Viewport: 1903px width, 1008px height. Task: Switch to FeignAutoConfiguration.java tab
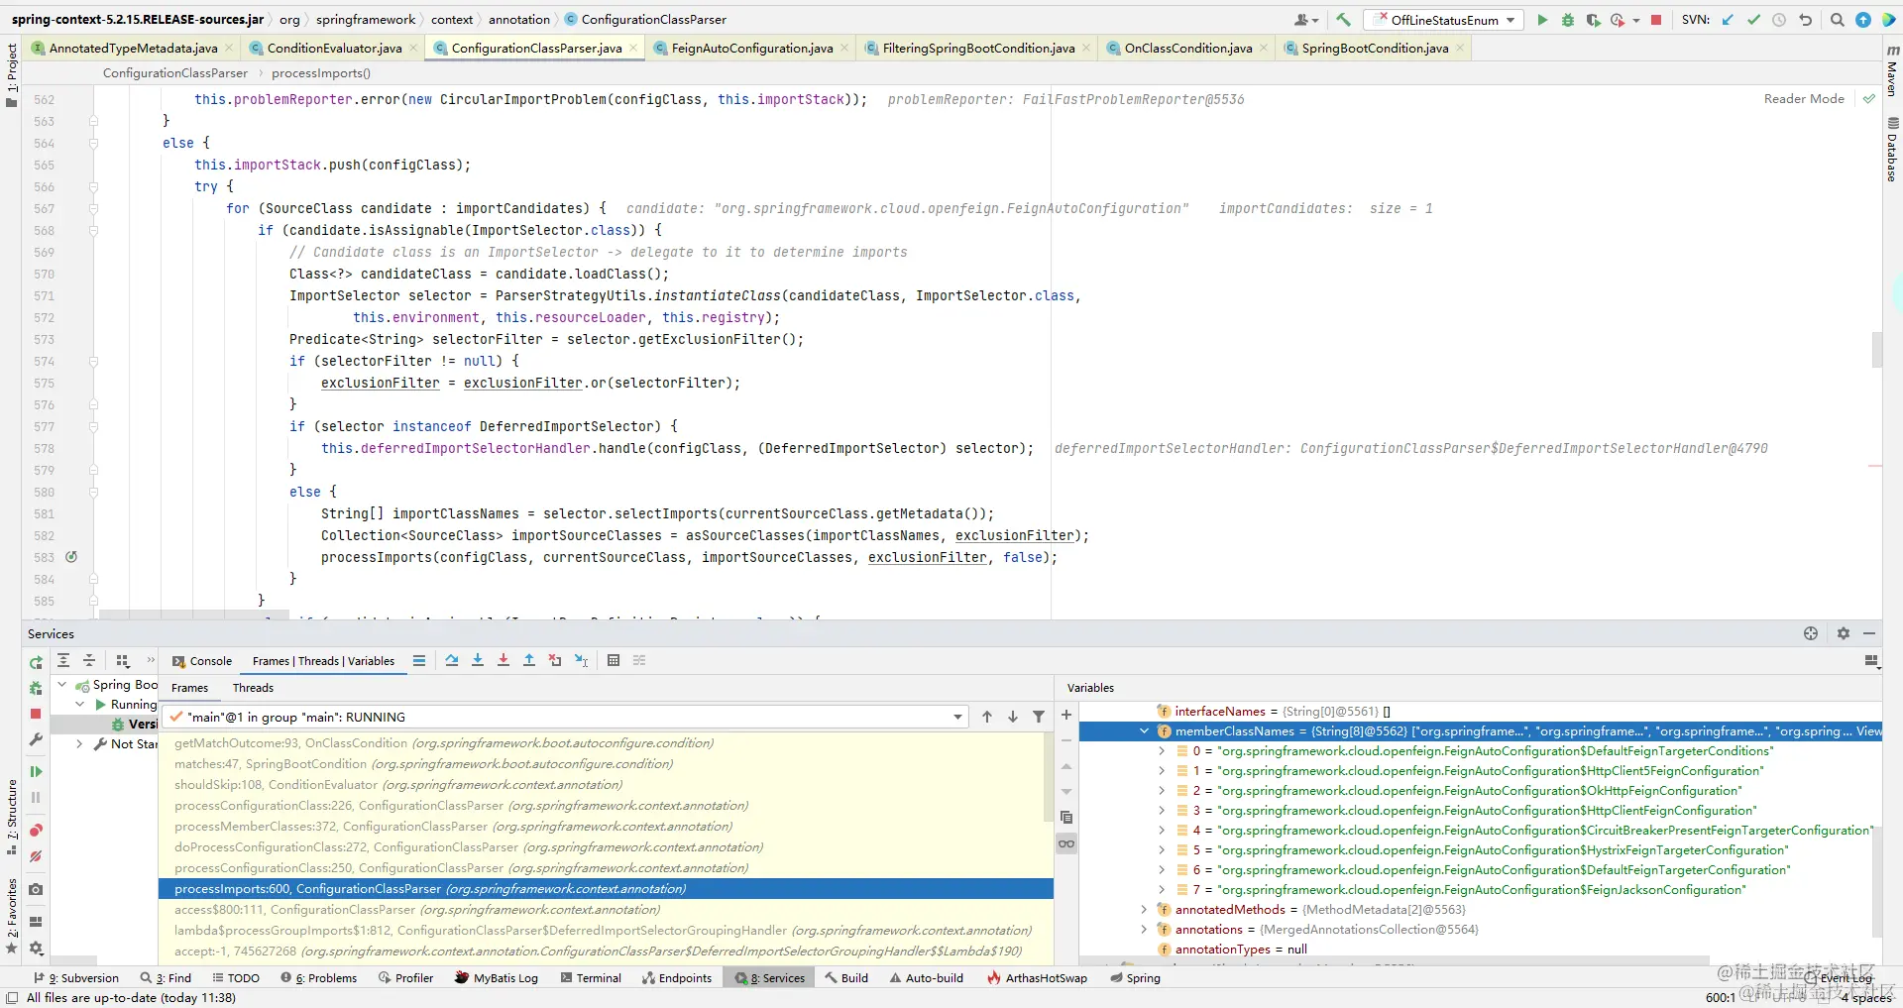click(751, 48)
